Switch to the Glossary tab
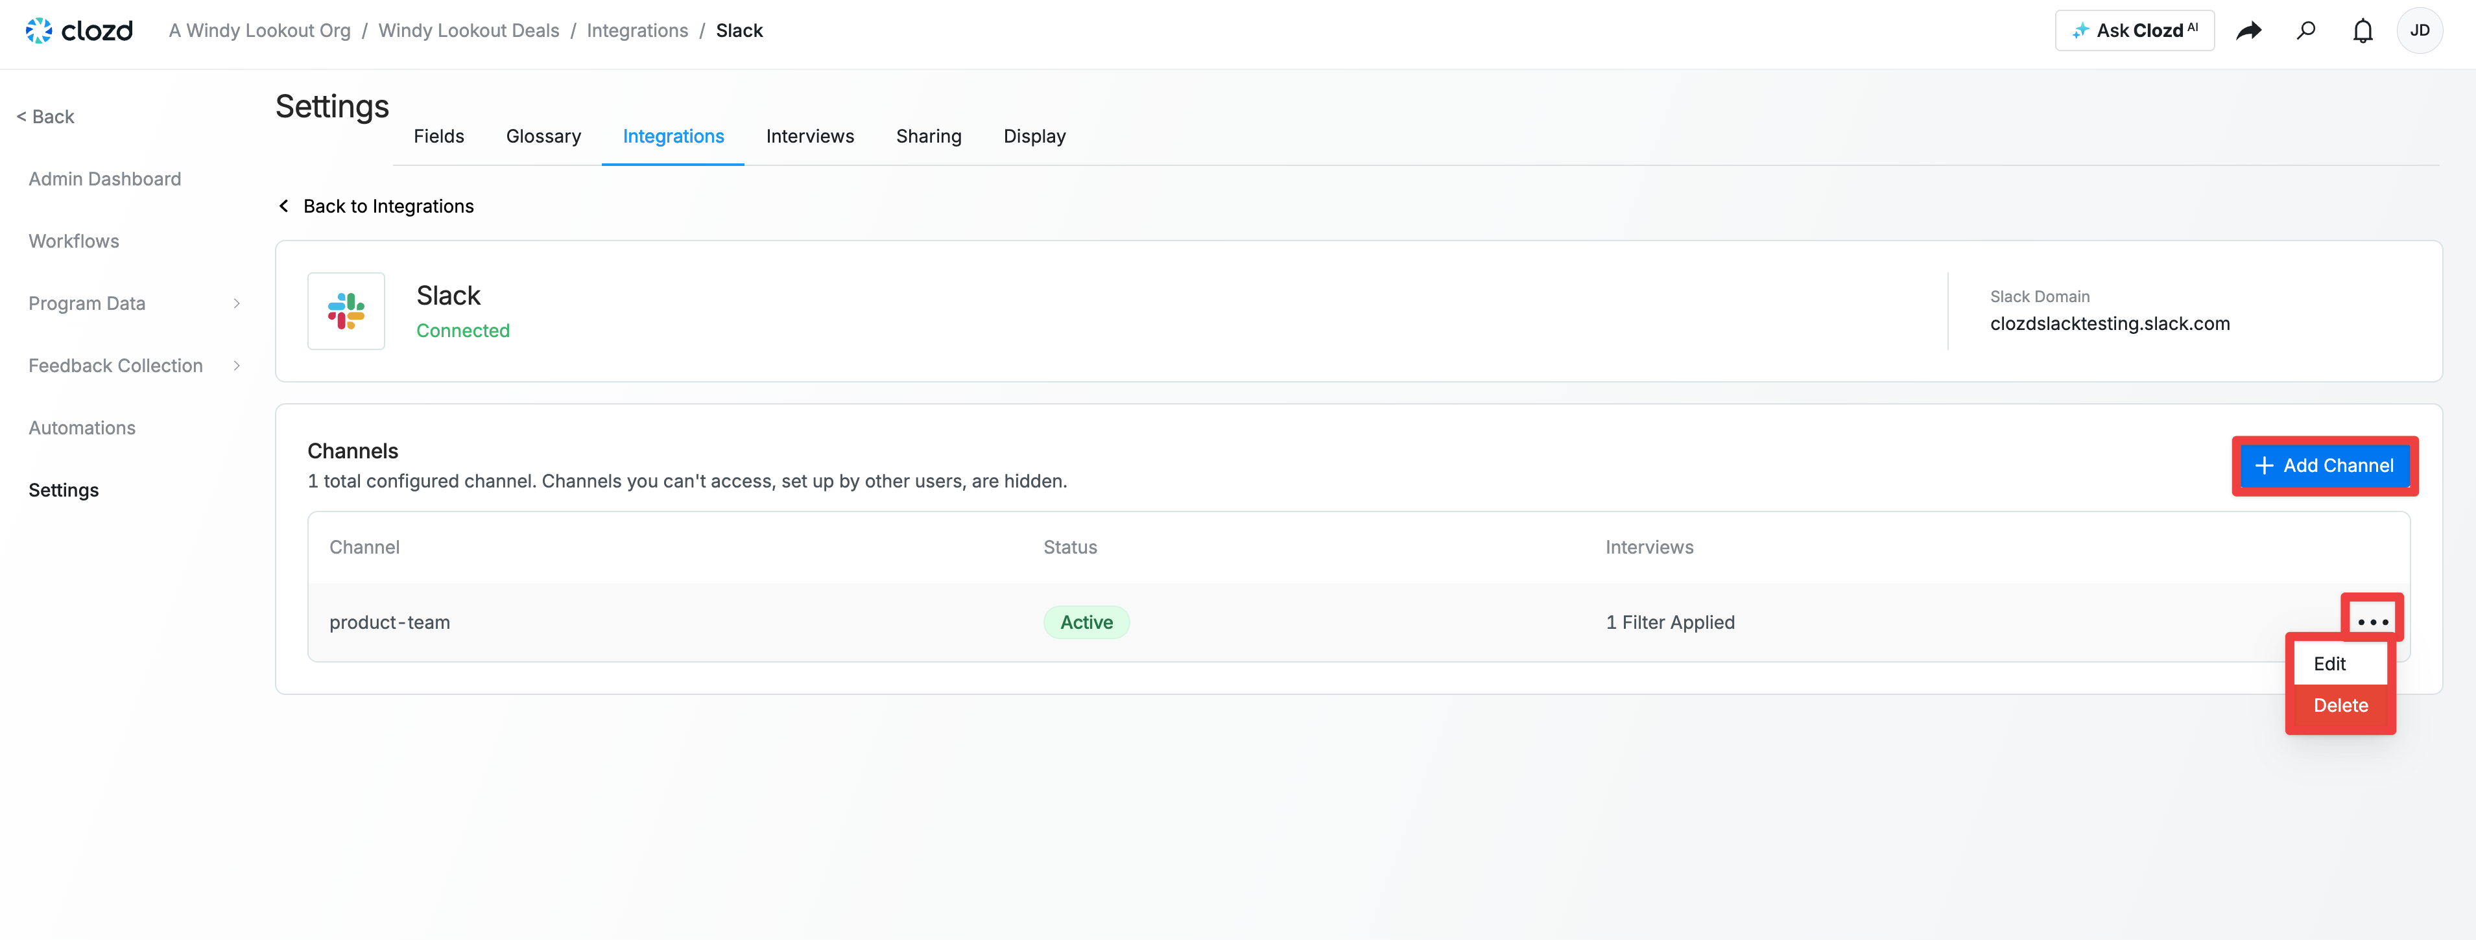 543,137
